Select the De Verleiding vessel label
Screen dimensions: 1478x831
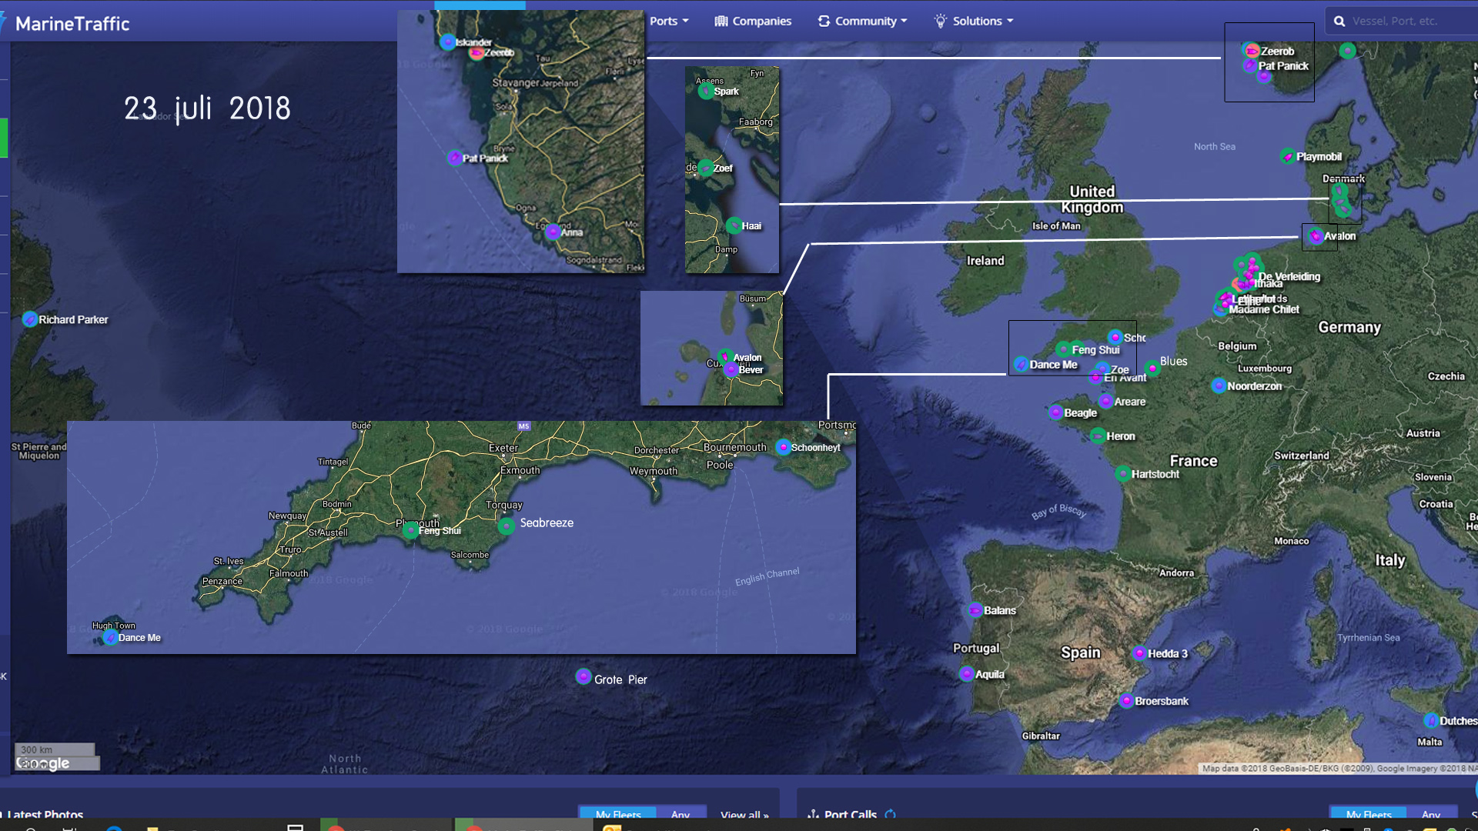(1289, 276)
